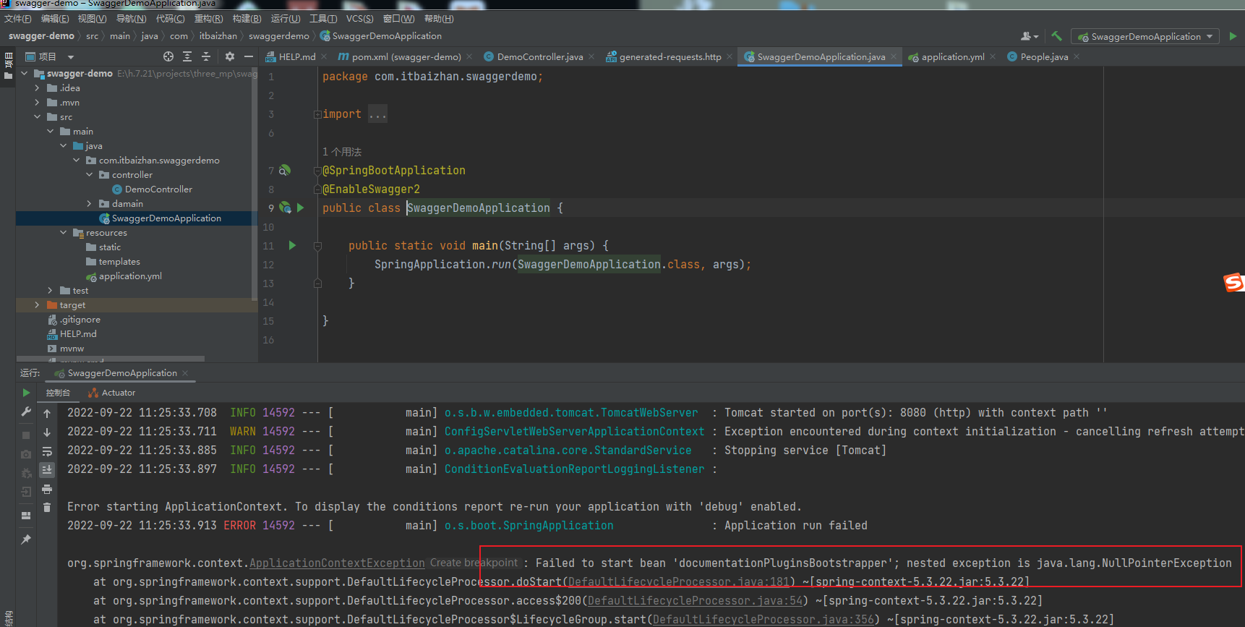Expand the .idea folder
Screen dimensions: 1245x627
(37, 88)
